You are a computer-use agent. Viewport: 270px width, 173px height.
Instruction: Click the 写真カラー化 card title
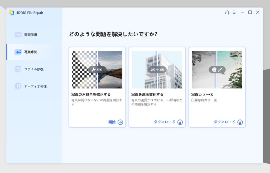[202, 95]
